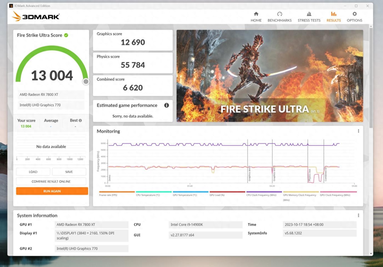Toggle the GPU Temperature legend
This screenshot has height=267, width=383.
click(191, 194)
